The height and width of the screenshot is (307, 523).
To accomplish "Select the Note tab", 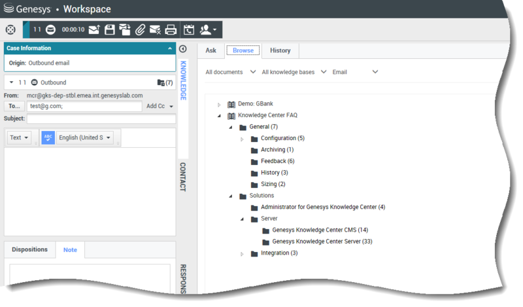I will click(70, 250).
